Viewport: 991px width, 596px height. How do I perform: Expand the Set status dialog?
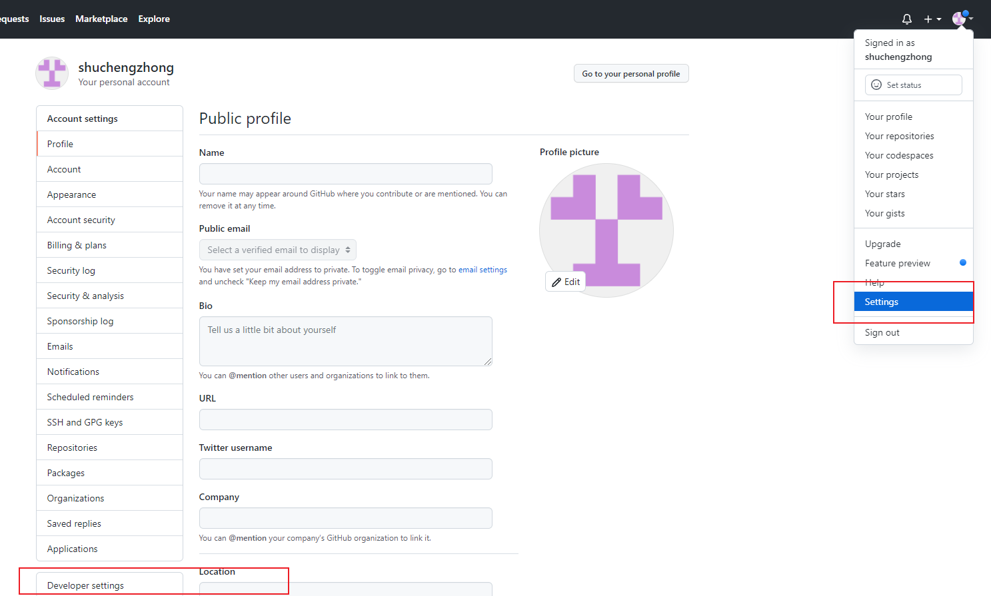(913, 85)
